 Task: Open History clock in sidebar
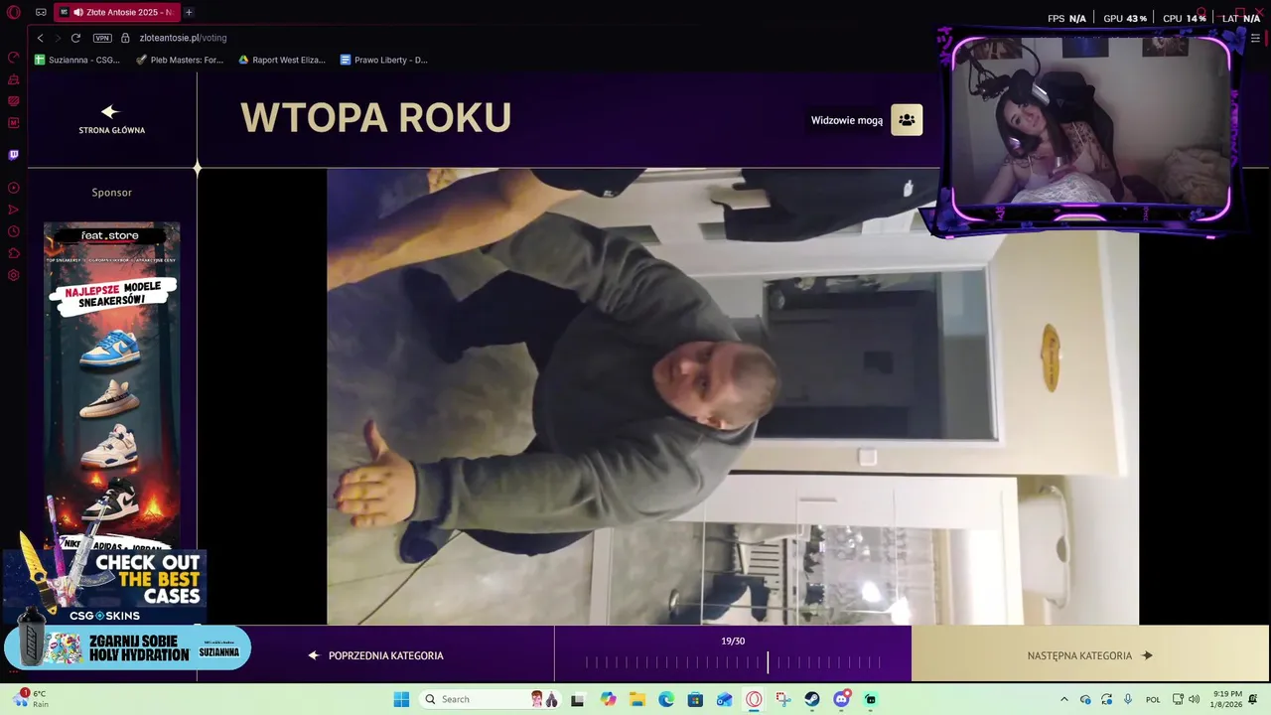tap(14, 231)
